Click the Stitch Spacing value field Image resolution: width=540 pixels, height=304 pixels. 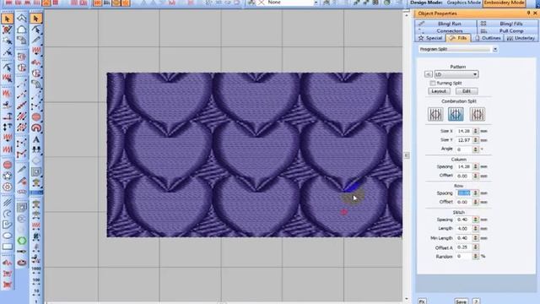pyautogui.click(x=463, y=220)
